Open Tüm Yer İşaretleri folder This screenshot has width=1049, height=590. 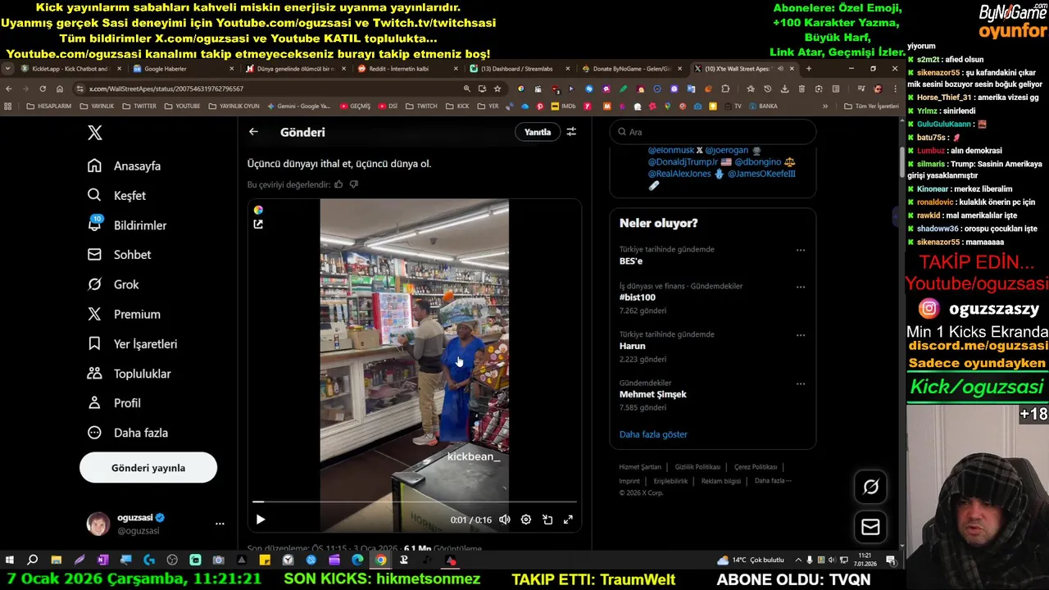tap(871, 106)
